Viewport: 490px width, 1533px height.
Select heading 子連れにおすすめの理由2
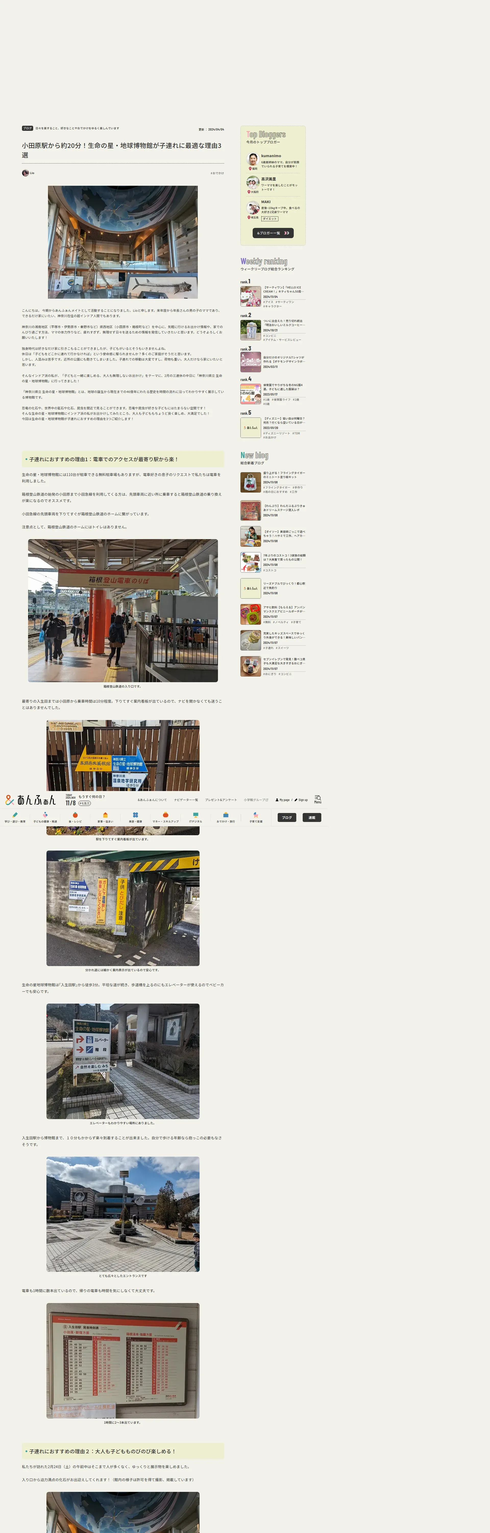click(123, 1451)
